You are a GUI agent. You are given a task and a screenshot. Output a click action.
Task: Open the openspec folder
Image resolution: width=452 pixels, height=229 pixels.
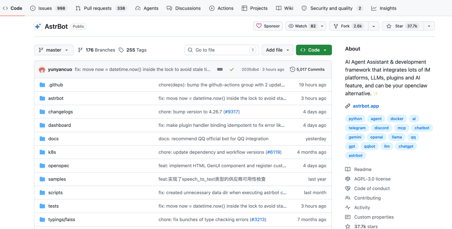tap(59, 166)
